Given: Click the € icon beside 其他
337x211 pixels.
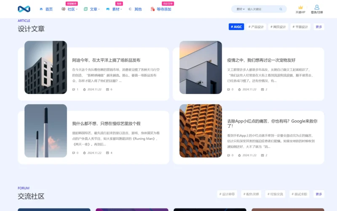Looking at the screenshot, I should pyautogui.click(x=130, y=9).
